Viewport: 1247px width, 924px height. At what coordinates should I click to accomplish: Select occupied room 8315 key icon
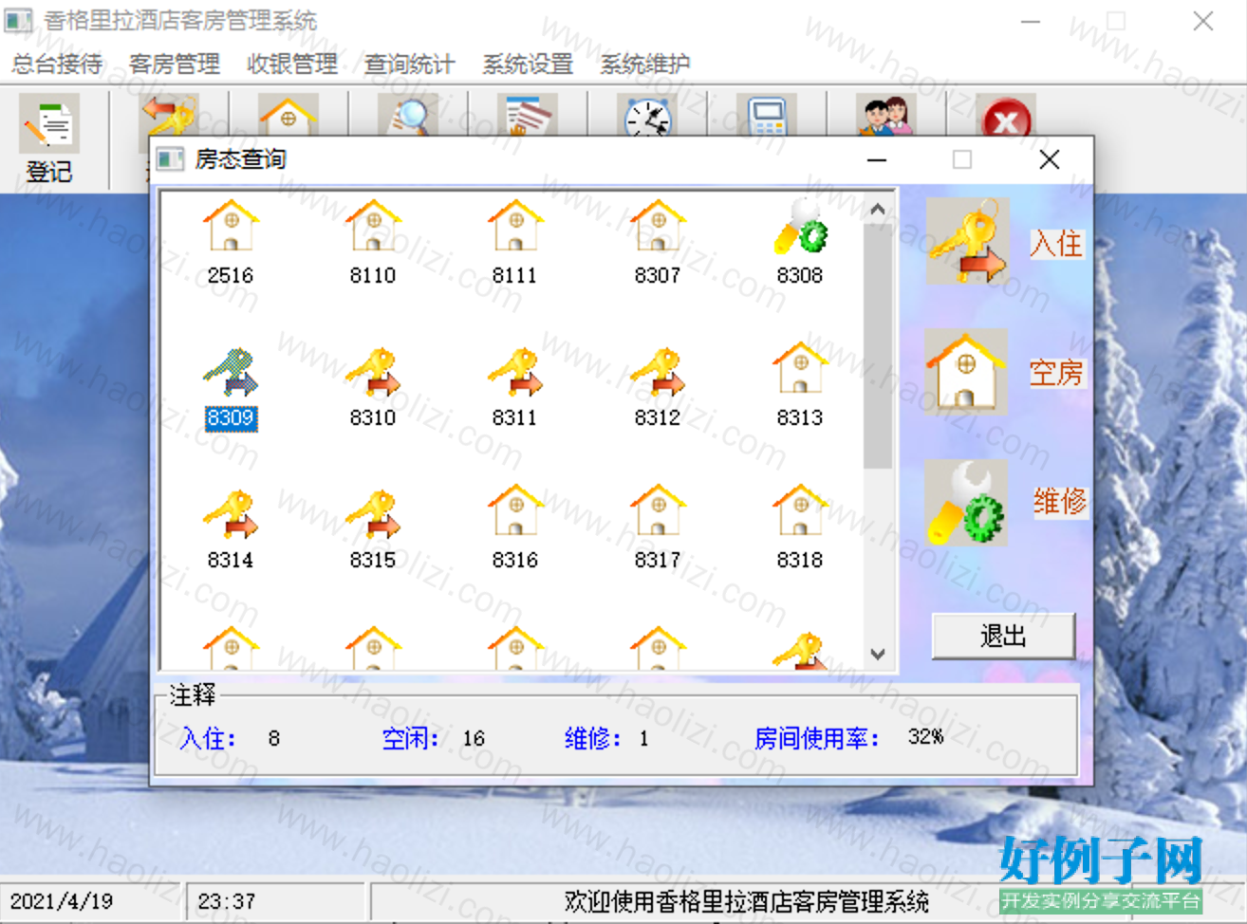[x=373, y=514]
